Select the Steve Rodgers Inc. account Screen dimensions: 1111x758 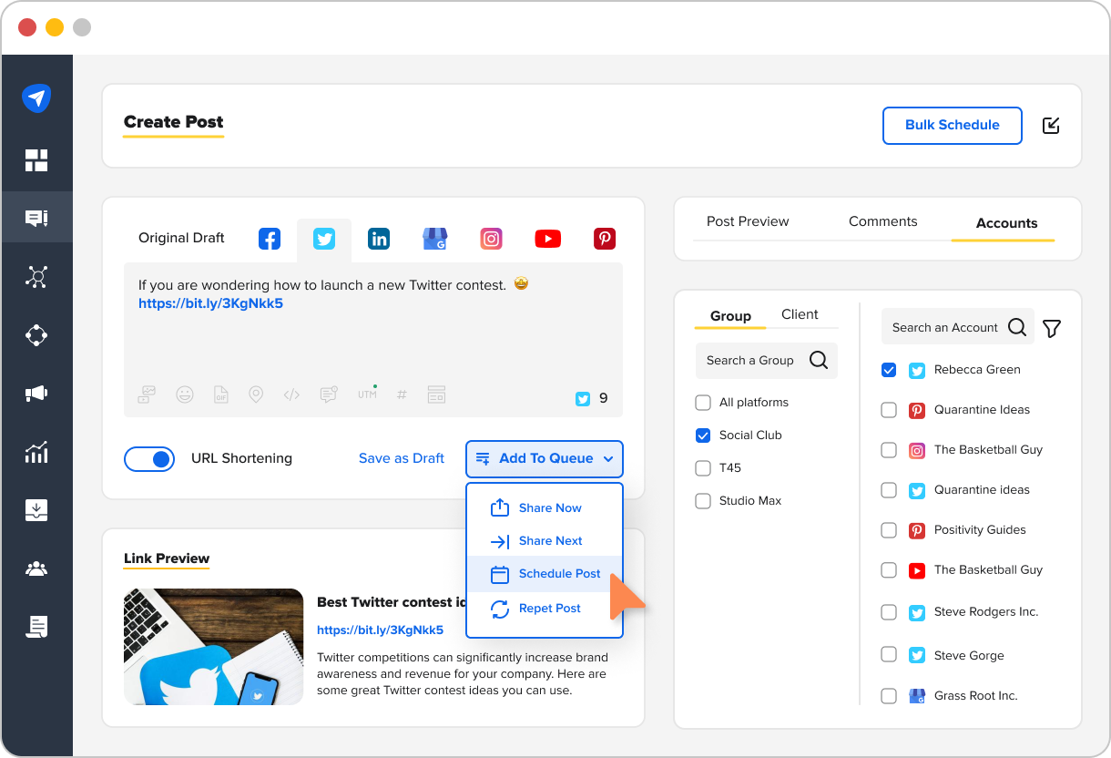point(889,612)
